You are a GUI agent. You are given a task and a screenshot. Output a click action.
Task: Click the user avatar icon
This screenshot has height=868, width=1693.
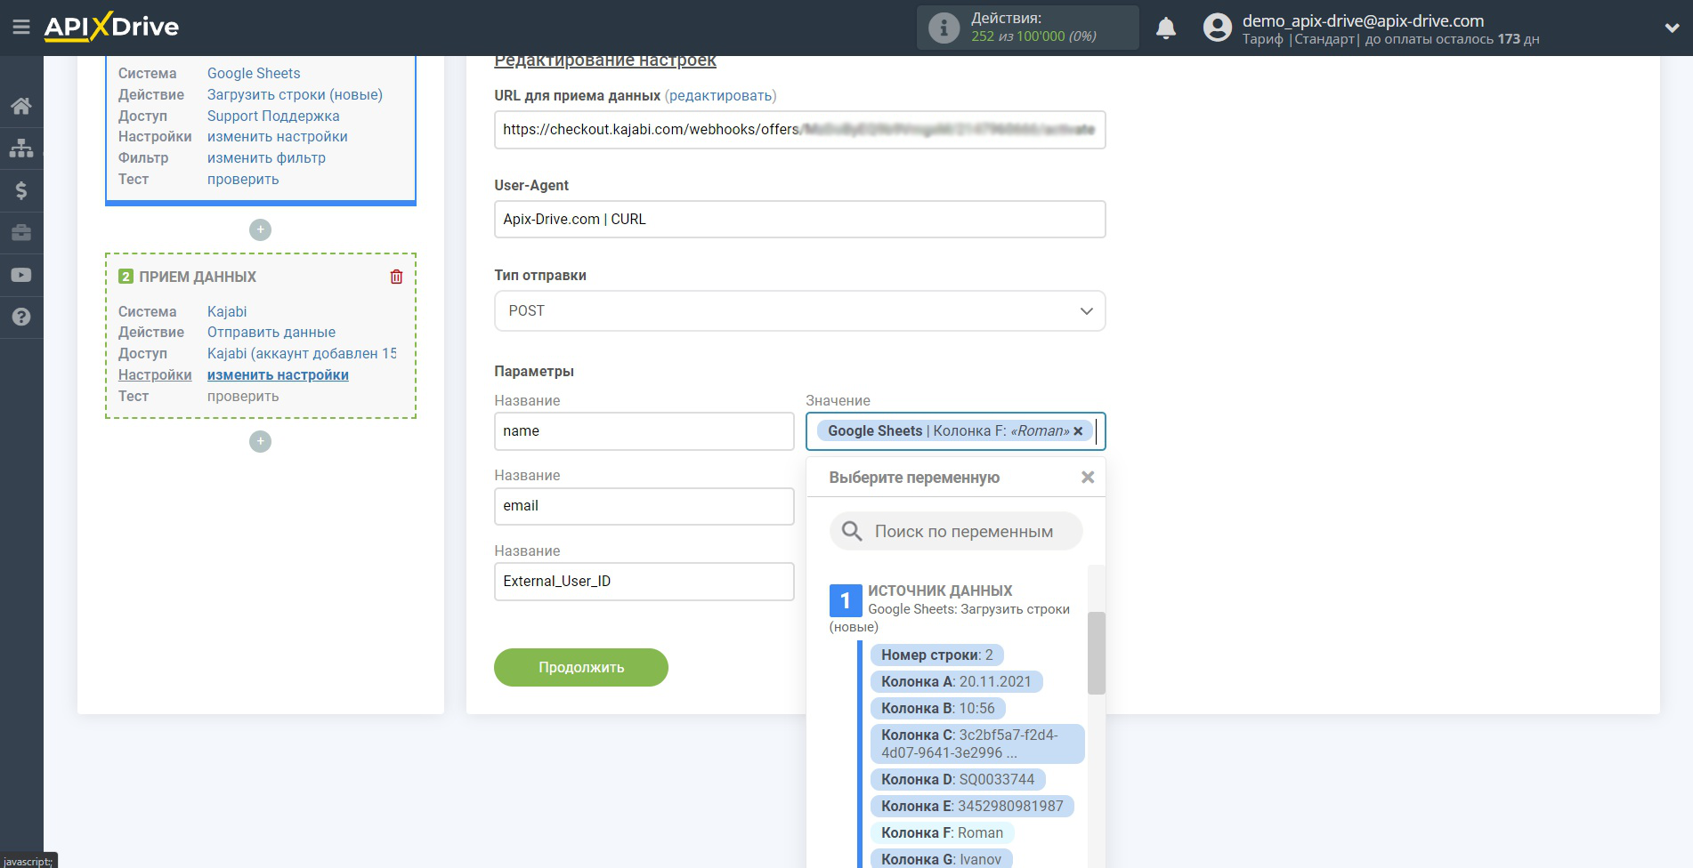(x=1217, y=28)
